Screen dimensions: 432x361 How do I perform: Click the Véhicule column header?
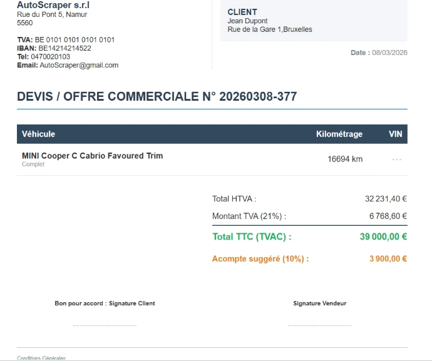(38, 134)
